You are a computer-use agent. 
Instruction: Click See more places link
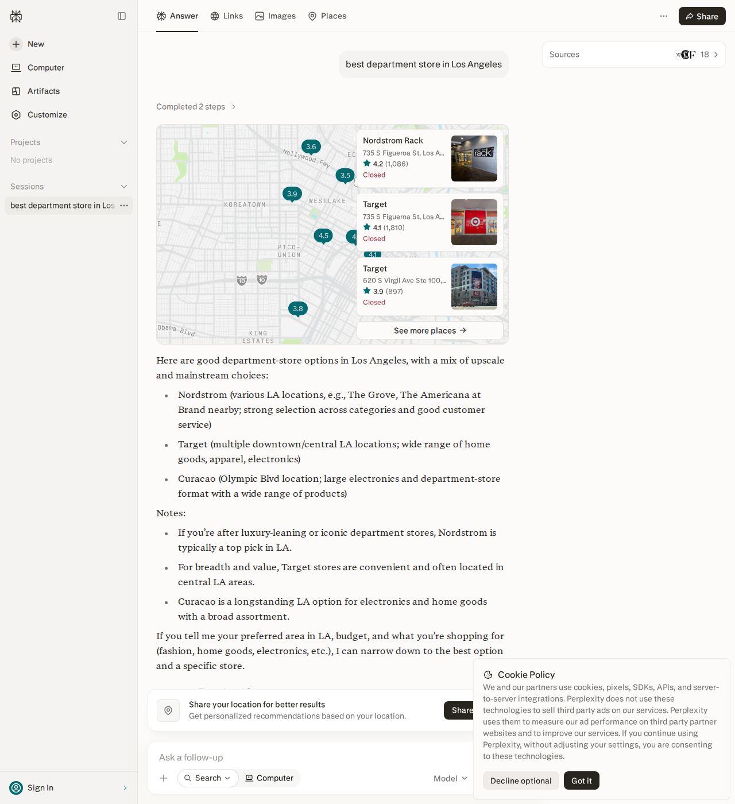pyautogui.click(x=430, y=330)
